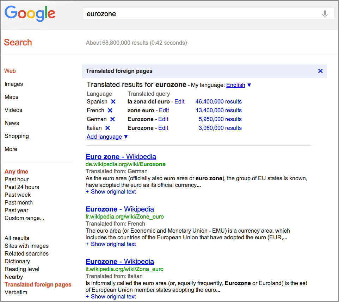Click the Google logo

pyautogui.click(x=30, y=14)
